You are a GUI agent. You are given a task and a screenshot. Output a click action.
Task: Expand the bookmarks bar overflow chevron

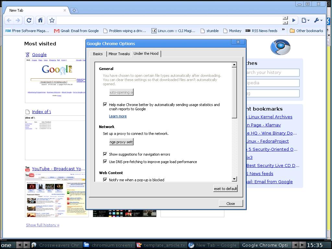[x=283, y=30]
